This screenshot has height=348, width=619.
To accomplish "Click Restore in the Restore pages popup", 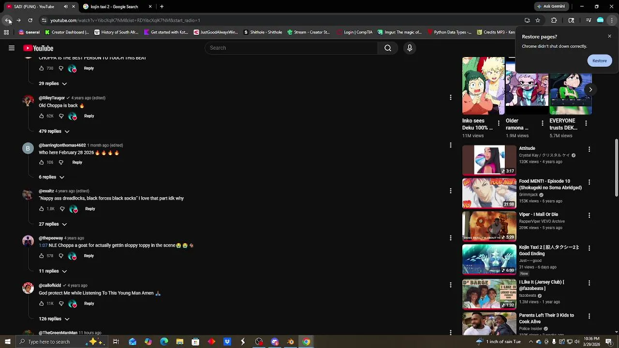I will point(600,61).
